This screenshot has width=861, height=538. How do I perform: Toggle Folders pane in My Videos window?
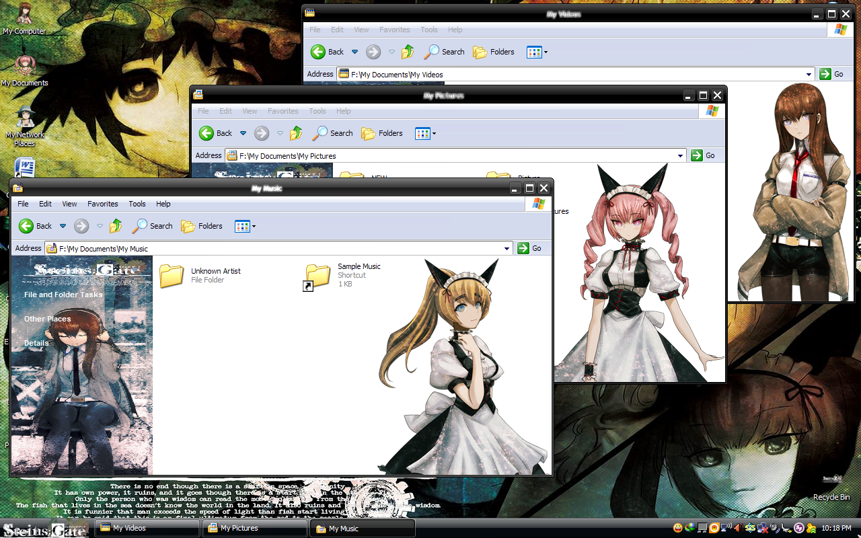tap(494, 52)
